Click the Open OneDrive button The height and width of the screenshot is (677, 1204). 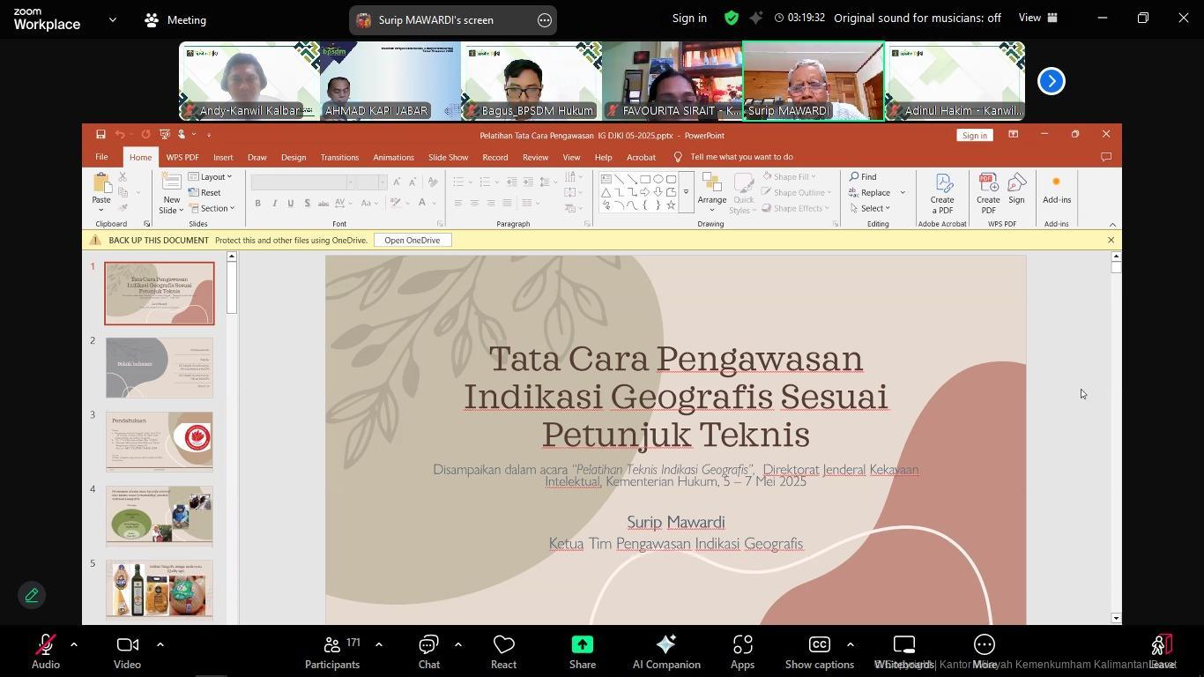(x=412, y=240)
